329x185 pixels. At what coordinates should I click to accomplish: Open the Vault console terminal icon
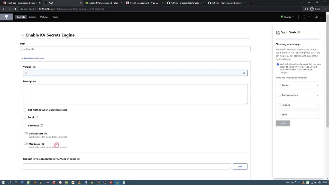tap(305, 17)
